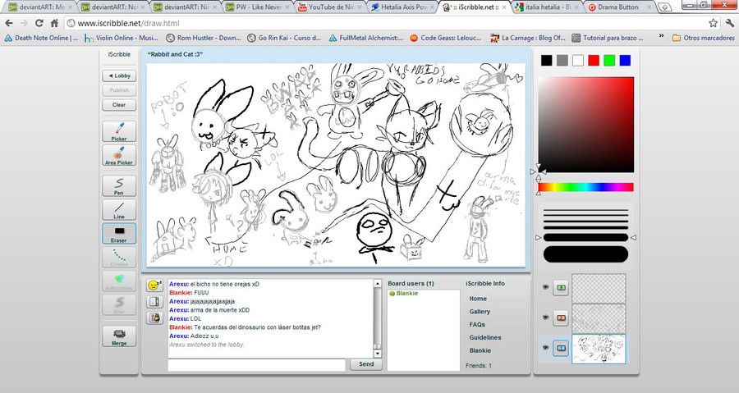
Task: Switch to the Hetalia Axis Powers tab
Action: click(402, 7)
